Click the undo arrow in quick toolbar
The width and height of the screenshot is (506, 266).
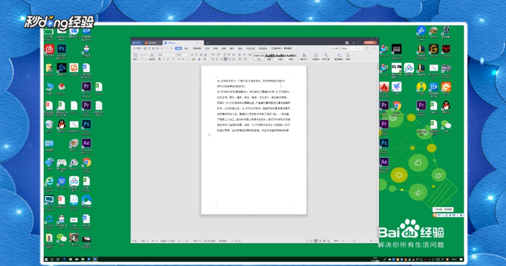tap(162, 48)
